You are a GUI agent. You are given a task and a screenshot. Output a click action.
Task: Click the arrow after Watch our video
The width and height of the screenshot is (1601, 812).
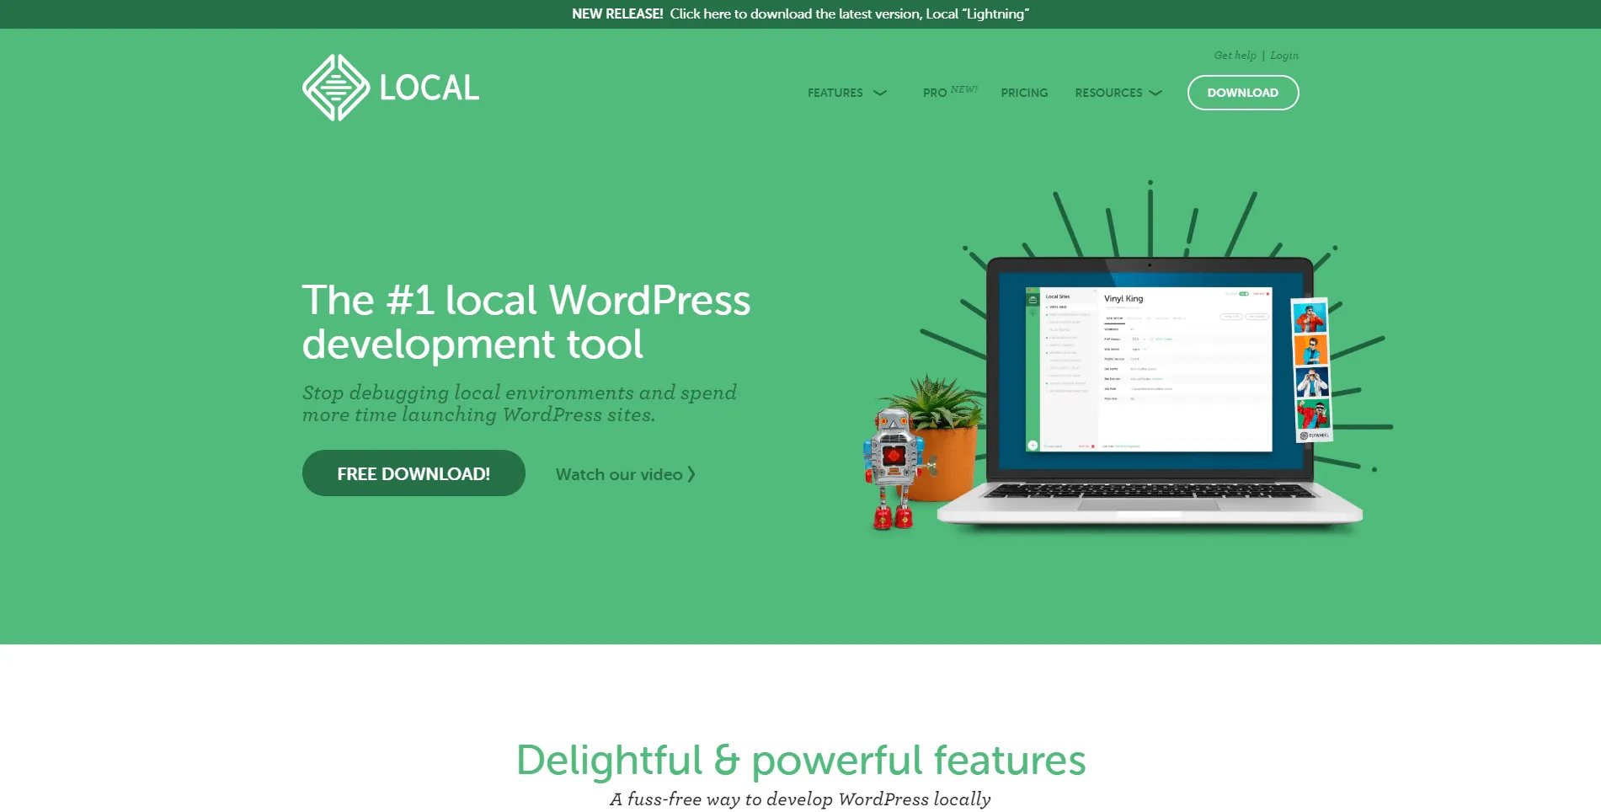[x=691, y=474]
